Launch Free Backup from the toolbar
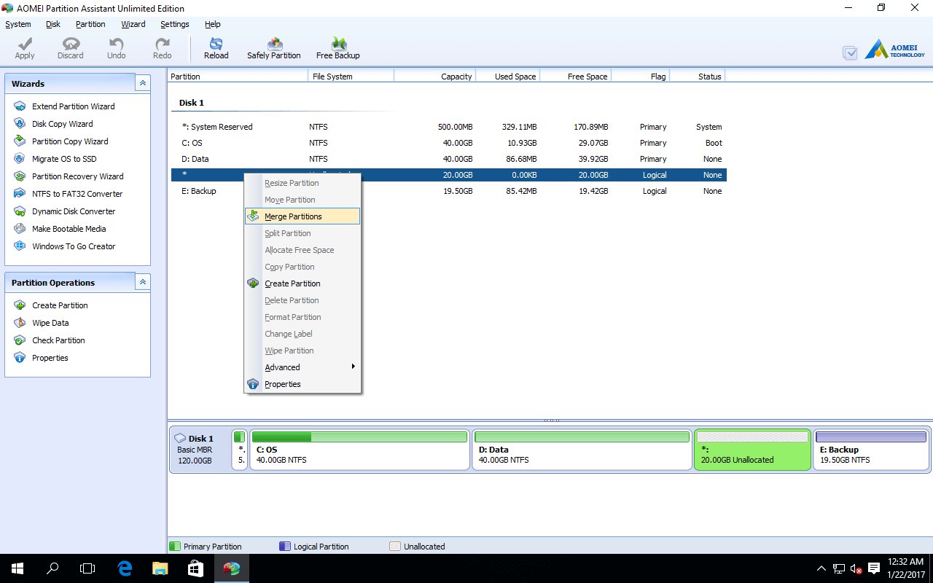Image resolution: width=933 pixels, height=583 pixels. pyautogui.click(x=337, y=48)
